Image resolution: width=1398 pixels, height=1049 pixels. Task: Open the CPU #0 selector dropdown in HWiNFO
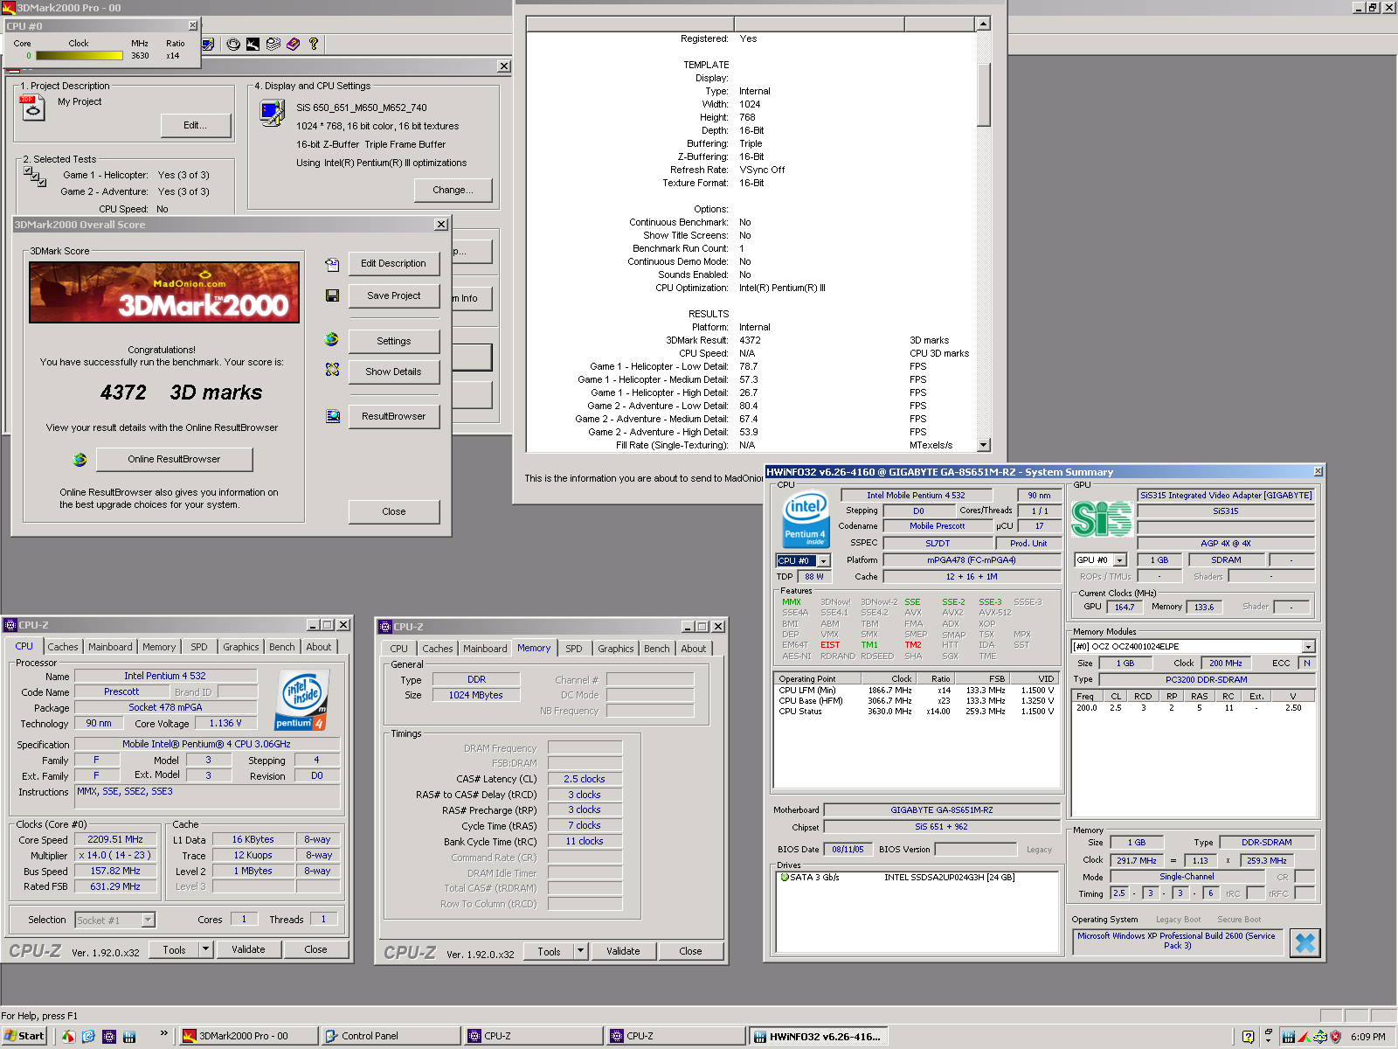pos(823,561)
